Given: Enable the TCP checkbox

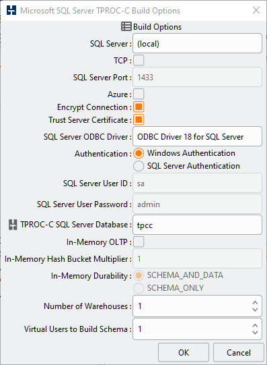Looking at the screenshot, I should pos(139,60).
